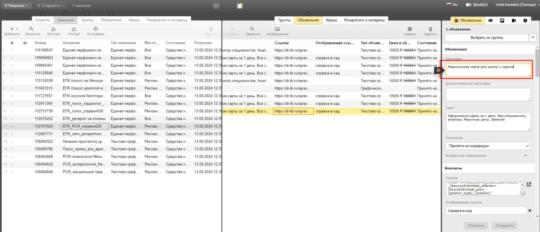The height and width of the screenshot is (232, 540).
Task: Click the 'Сохранить' button
Action: (504, 225)
